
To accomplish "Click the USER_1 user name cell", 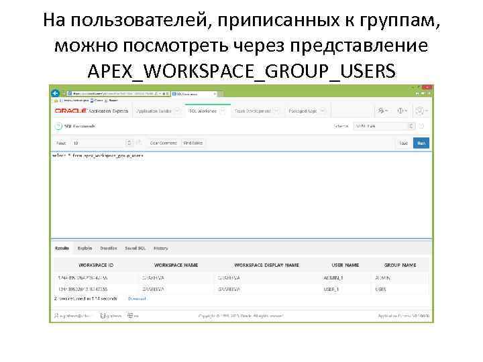I will (x=331, y=290).
